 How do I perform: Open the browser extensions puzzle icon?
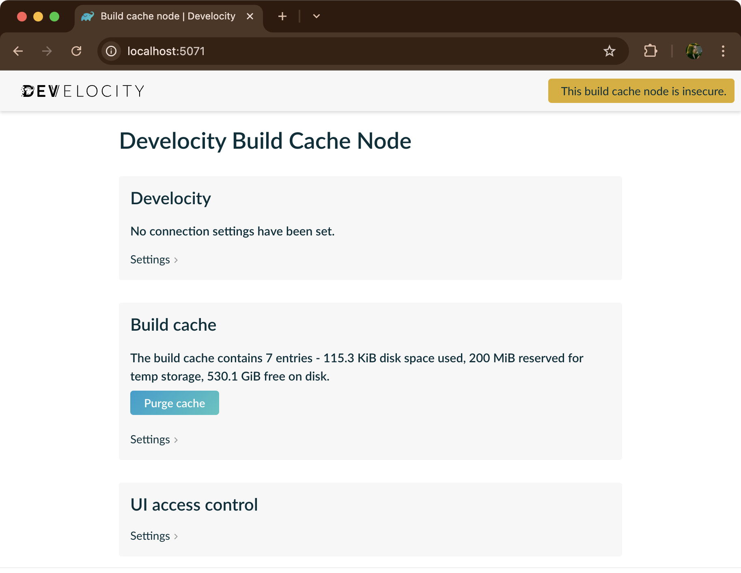(651, 51)
